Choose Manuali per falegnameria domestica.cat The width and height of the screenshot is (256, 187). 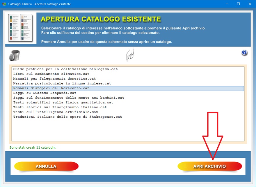54,79
